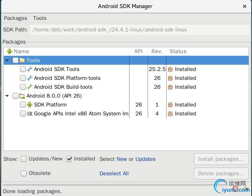Click the SDK Path field

point(139,30)
